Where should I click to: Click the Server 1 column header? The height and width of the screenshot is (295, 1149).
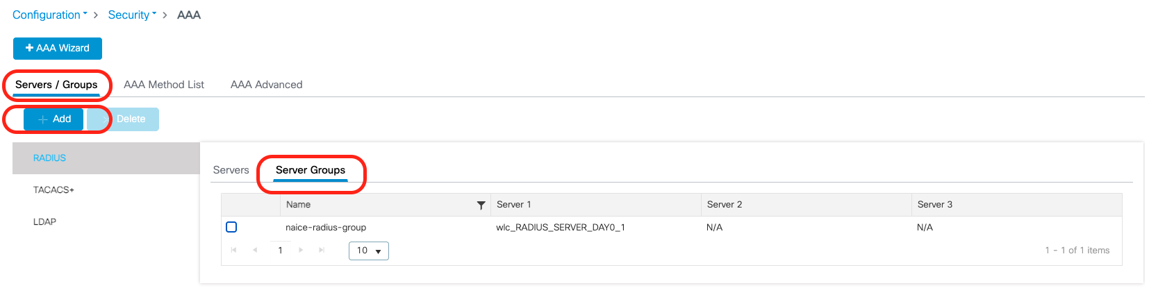tap(513, 205)
